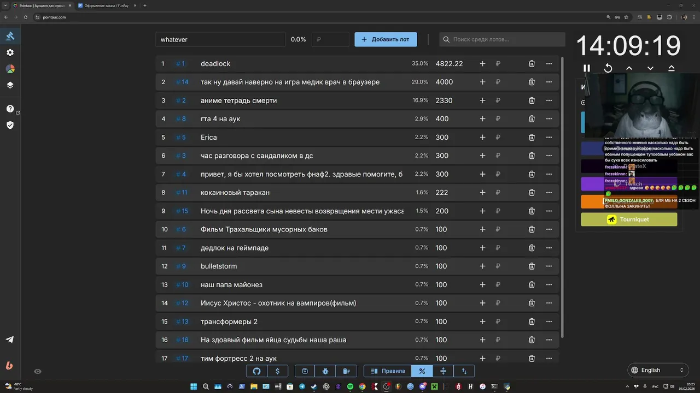Image resolution: width=700 pixels, height=393 pixels.
Task: Open the Windows Start menu
Action: [194, 386]
